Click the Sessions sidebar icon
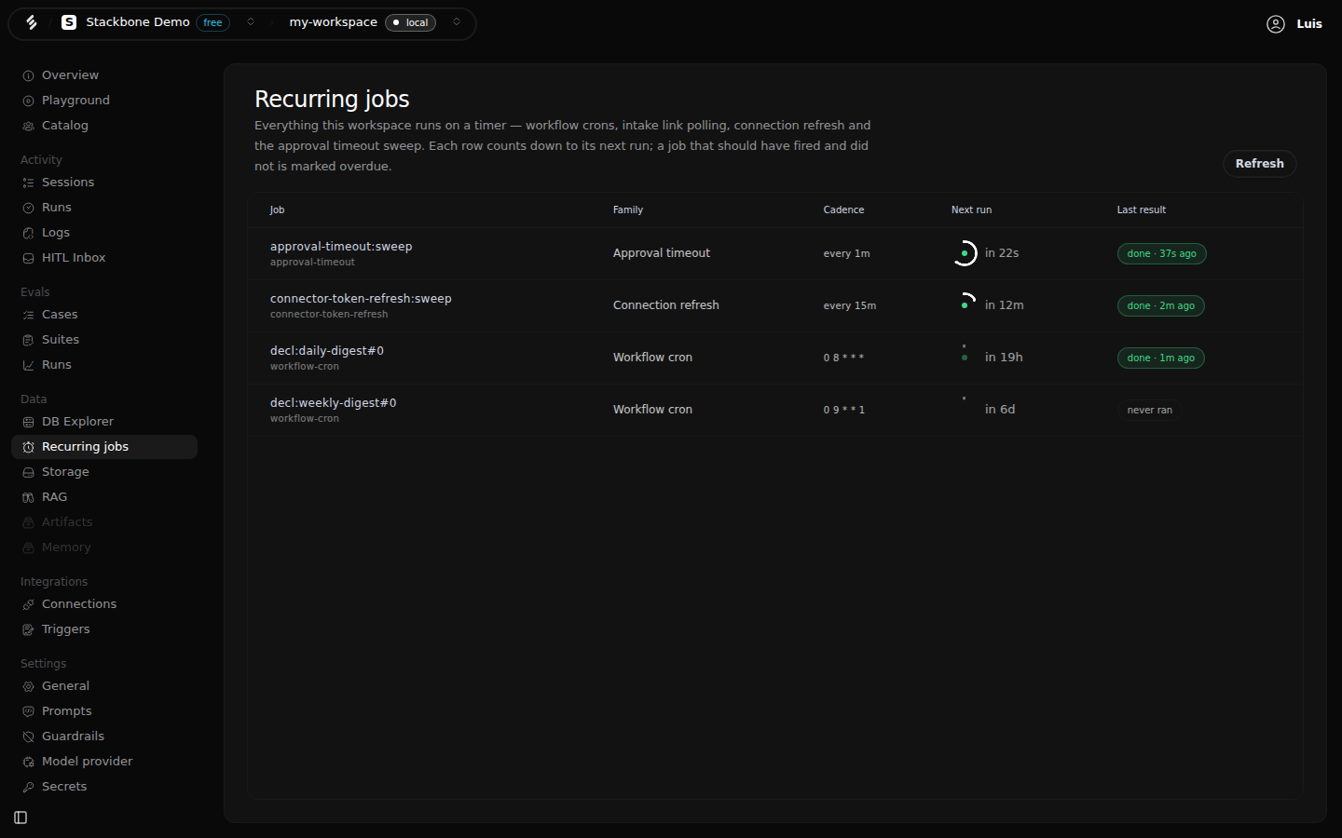The height and width of the screenshot is (838, 1342). point(28,182)
